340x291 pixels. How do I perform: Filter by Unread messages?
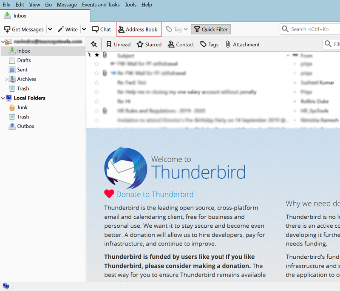[119, 45]
